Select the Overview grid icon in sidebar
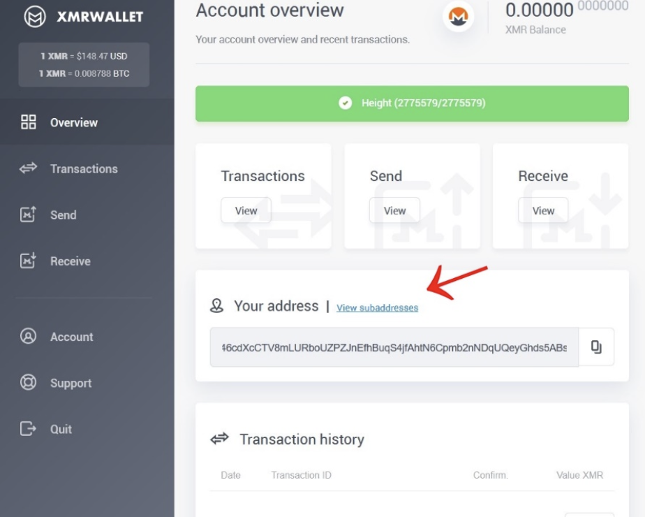 (29, 122)
